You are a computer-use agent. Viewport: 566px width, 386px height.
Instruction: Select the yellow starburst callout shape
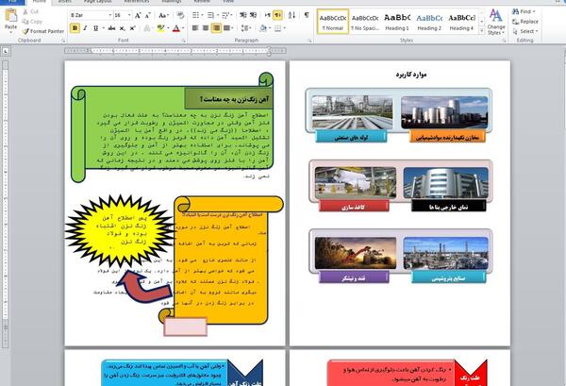[120, 231]
